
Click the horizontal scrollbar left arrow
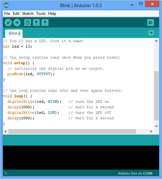[5, 132]
